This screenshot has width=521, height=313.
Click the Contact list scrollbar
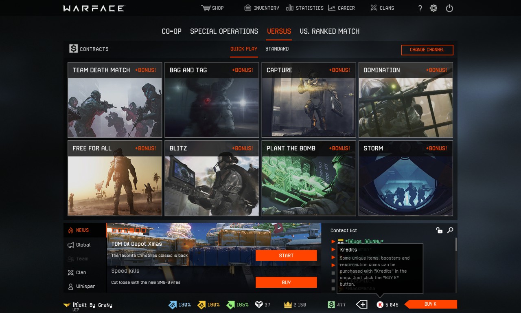(456, 245)
